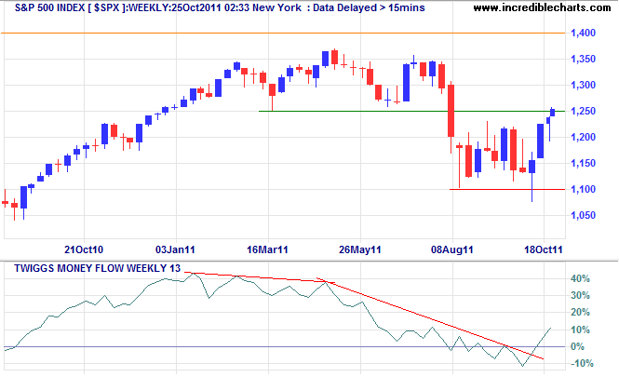Click the 1,400 price axis label

click(583, 33)
